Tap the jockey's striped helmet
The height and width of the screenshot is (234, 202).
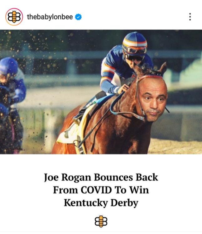pyautogui.click(x=135, y=40)
